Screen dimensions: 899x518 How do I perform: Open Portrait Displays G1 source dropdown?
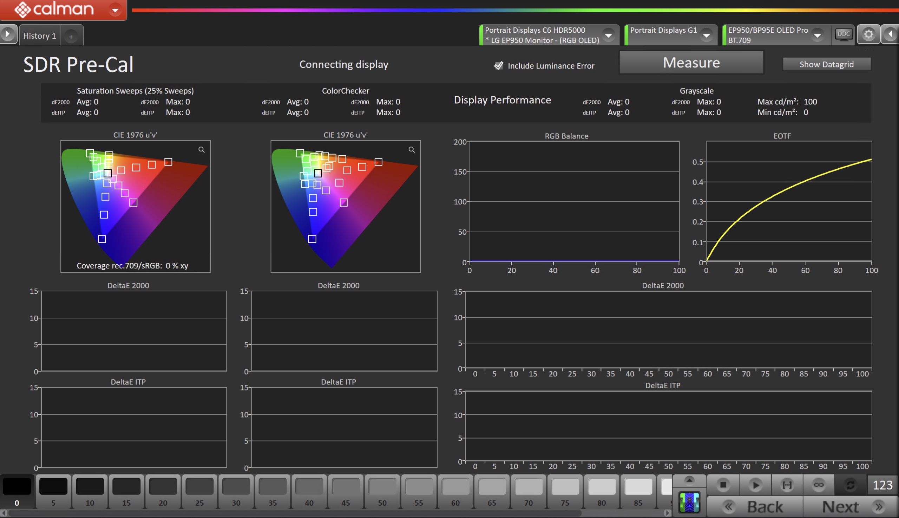coord(706,35)
